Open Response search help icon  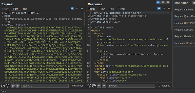click(89, 86)
